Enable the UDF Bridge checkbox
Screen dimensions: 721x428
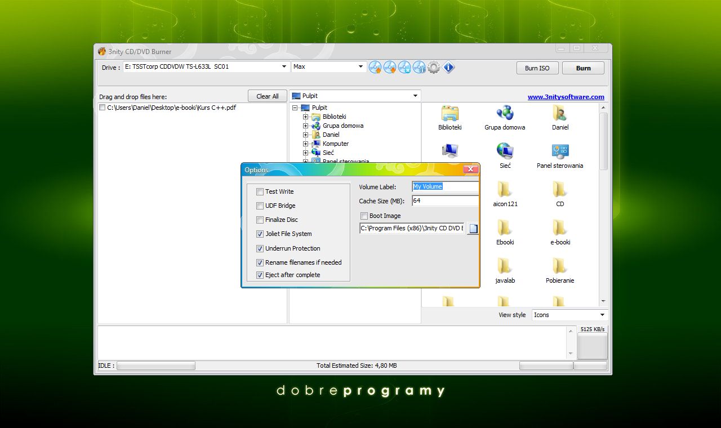tap(260, 206)
